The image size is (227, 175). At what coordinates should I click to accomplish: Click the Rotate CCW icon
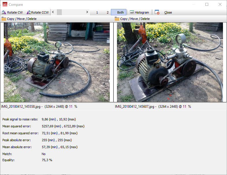coord(29,12)
